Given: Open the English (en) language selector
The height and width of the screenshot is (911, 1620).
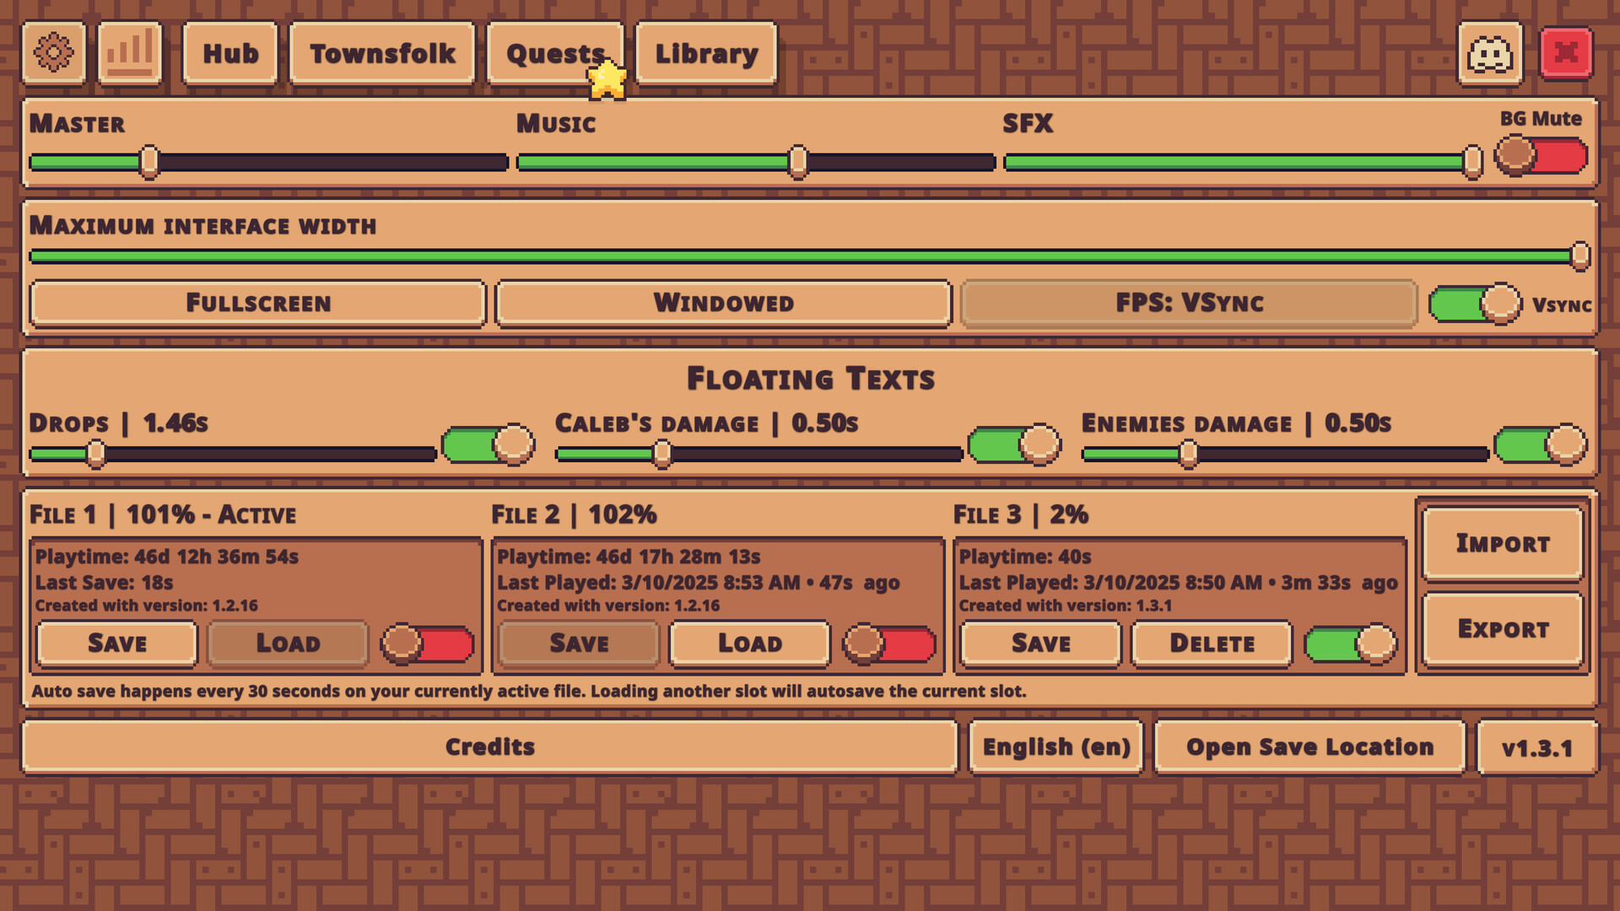Looking at the screenshot, I should tap(1056, 747).
